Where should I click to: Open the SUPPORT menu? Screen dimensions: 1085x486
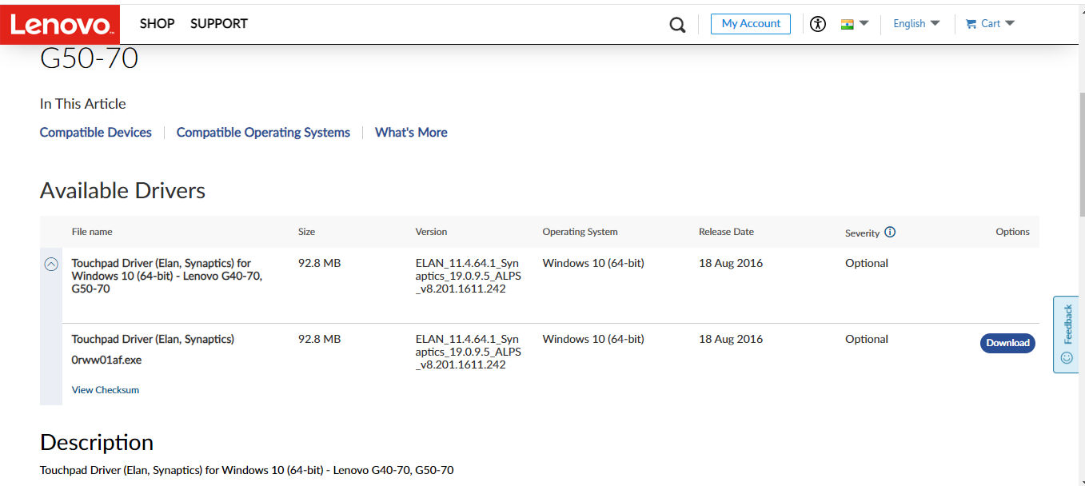coord(219,24)
